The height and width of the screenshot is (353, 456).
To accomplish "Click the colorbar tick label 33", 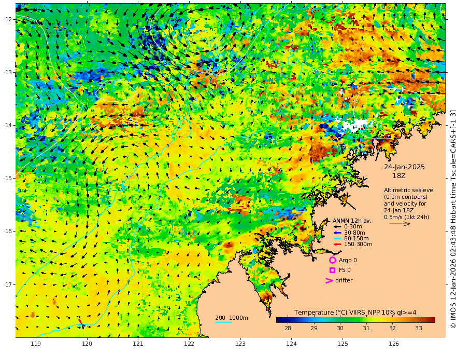I will (x=419, y=328).
